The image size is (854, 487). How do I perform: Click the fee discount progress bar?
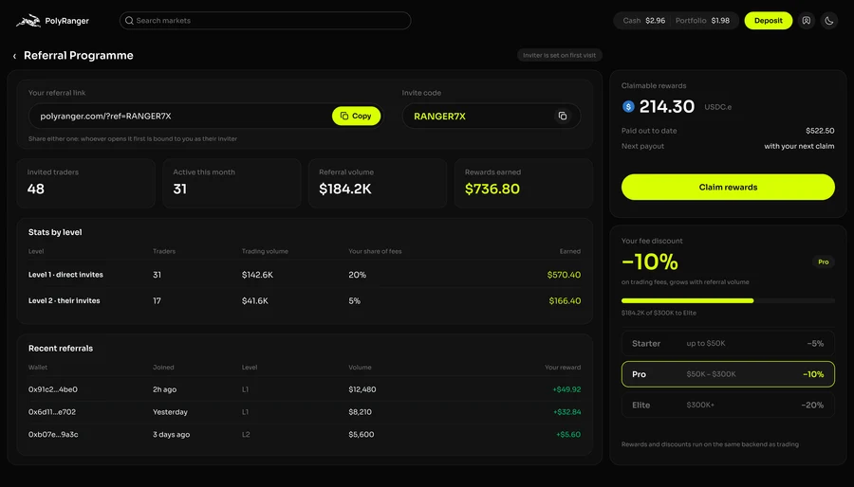[728, 300]
